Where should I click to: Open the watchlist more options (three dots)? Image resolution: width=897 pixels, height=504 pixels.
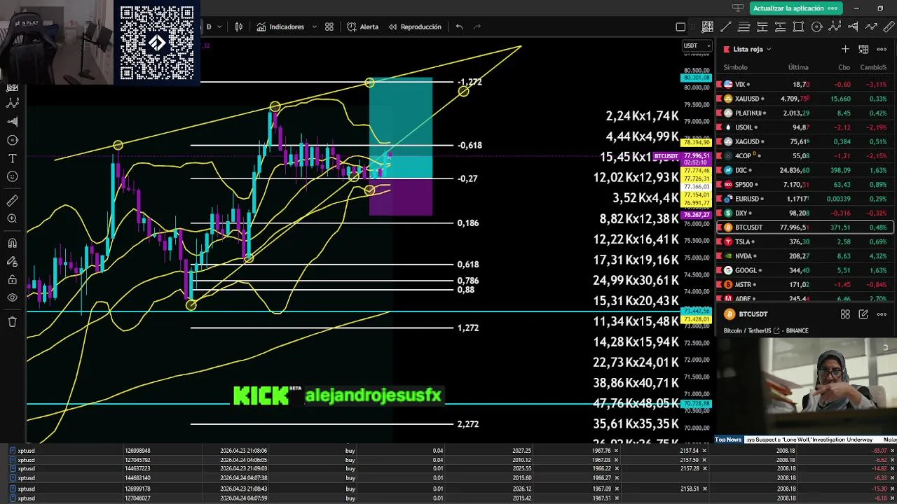(882, 49)
